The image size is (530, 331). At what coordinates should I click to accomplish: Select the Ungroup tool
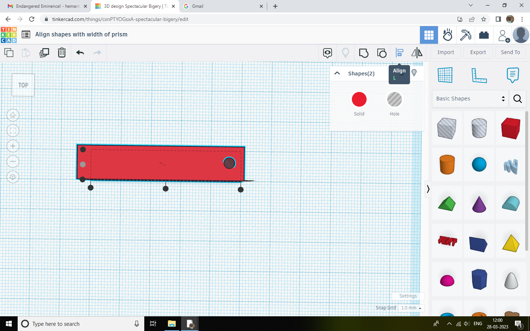click(382, 53)
